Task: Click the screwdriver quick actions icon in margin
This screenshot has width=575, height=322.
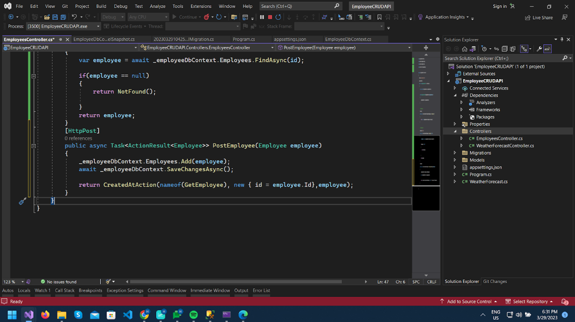Action: [23, 201]
